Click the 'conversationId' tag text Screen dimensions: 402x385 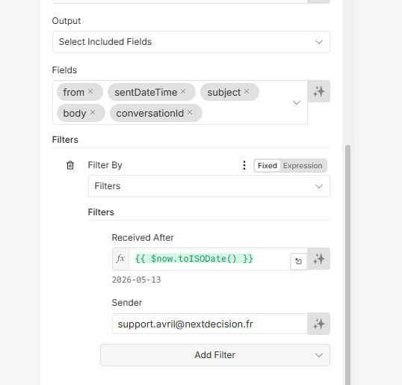click(150, 114)
